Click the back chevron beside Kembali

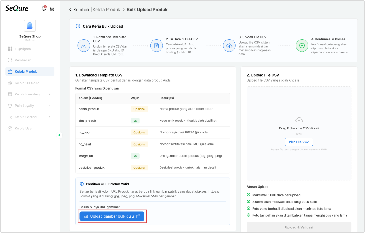click(70, 10)
